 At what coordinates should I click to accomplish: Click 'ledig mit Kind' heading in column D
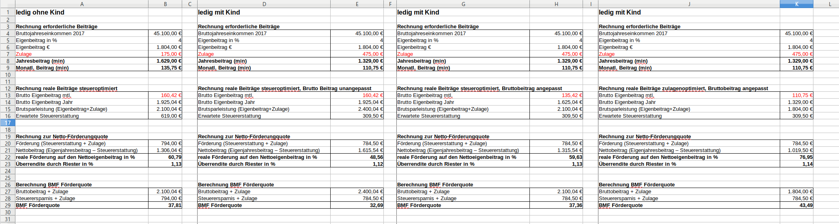[x=219, y=13]
